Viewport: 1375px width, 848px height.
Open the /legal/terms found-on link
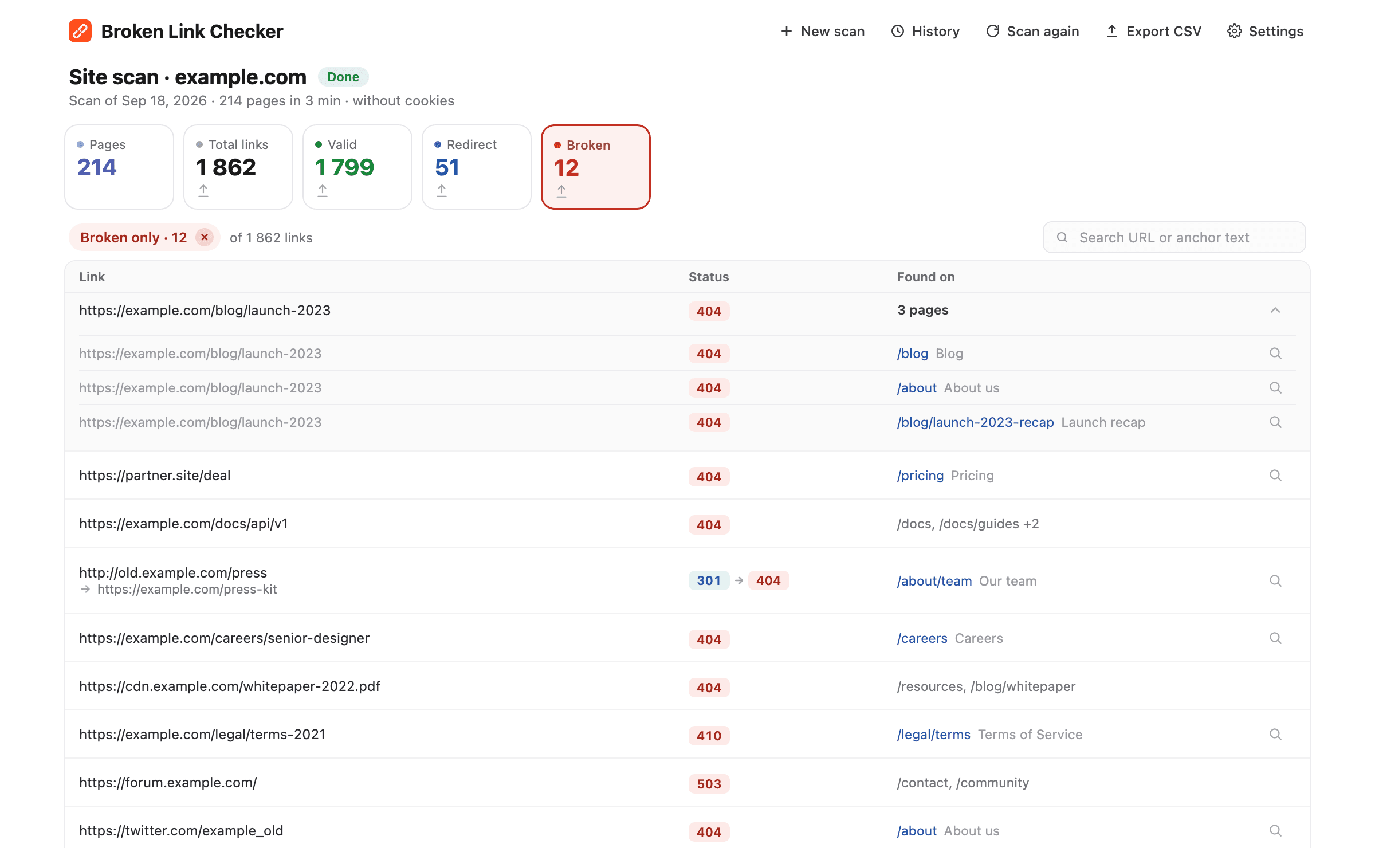[934, 735]
